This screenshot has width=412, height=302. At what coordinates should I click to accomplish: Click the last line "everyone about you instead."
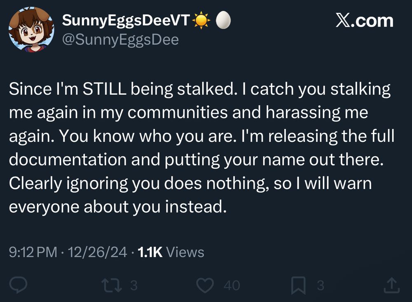coord(118,206)
